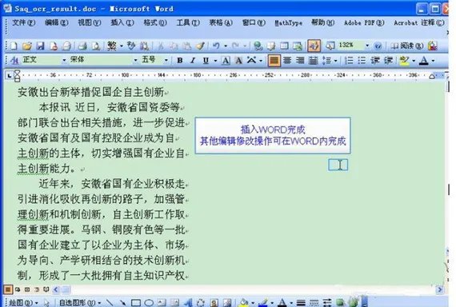Create a new blank document
This screenshot has height=307, width=456.
tap(14, 46)
